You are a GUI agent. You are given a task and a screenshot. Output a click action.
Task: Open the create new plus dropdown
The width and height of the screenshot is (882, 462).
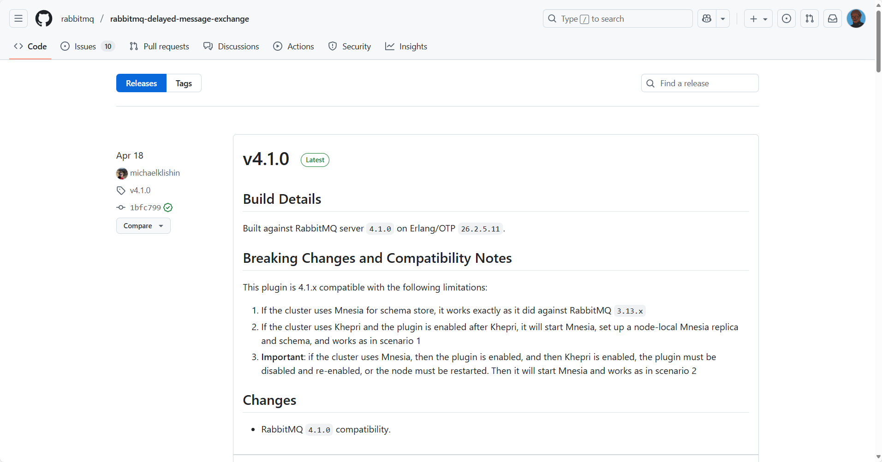pyautogui.click(x=758, y=18)
